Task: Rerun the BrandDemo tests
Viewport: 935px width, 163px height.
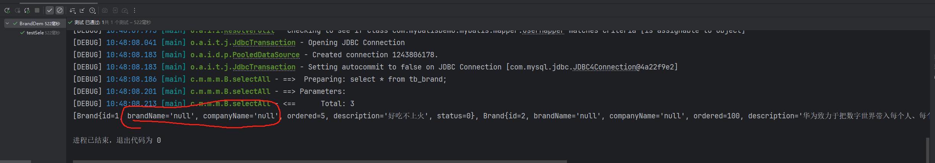Action: [x=7, y=10]
